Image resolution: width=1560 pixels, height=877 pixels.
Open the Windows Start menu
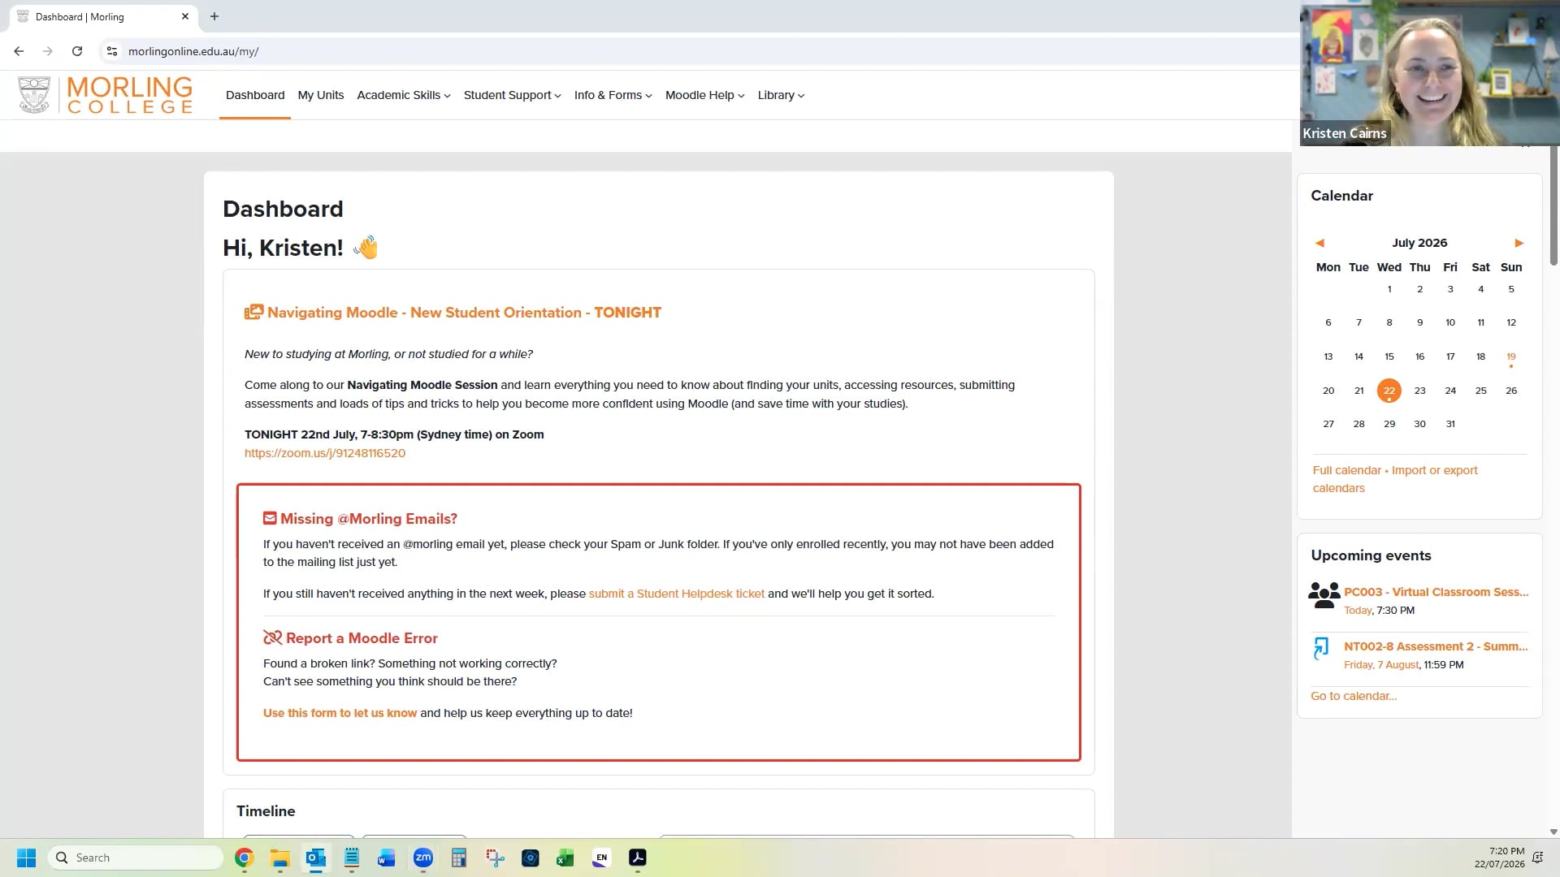point(26,858)
